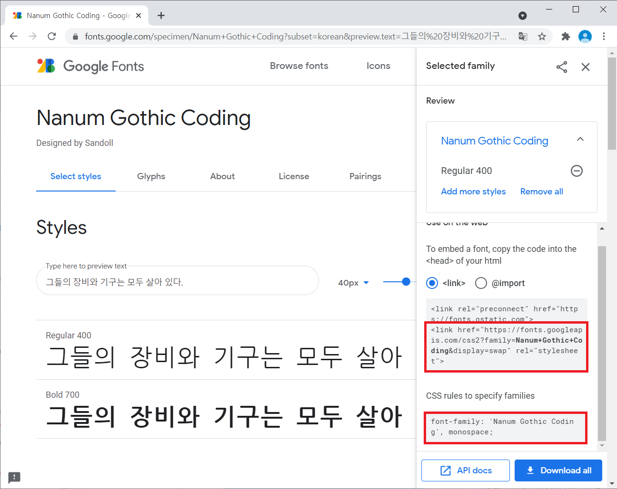
Task: Click the Bold 700 preview sample
Action: [x=224, y=416]
